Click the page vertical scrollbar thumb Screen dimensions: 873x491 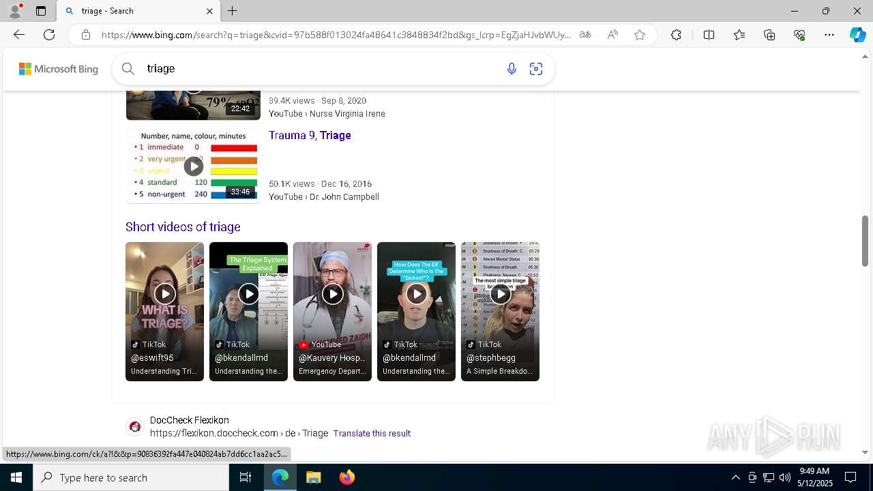(x=865, y=241)
